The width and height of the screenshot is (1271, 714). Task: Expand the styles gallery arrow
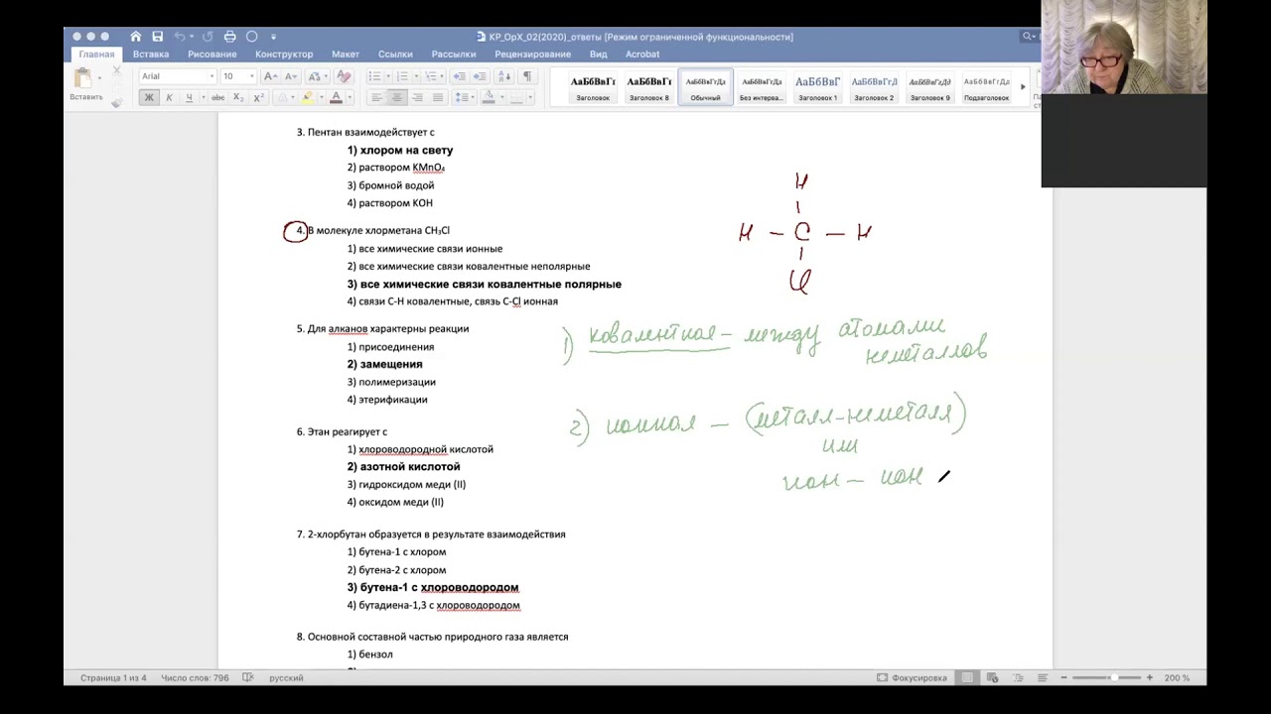click(x=1023, y=87)
